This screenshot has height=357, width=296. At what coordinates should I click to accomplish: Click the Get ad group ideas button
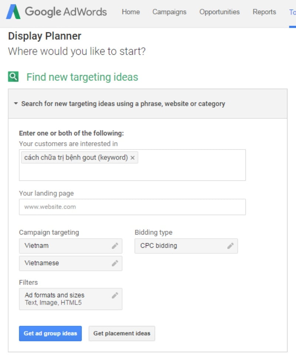(x=50, y=333)
